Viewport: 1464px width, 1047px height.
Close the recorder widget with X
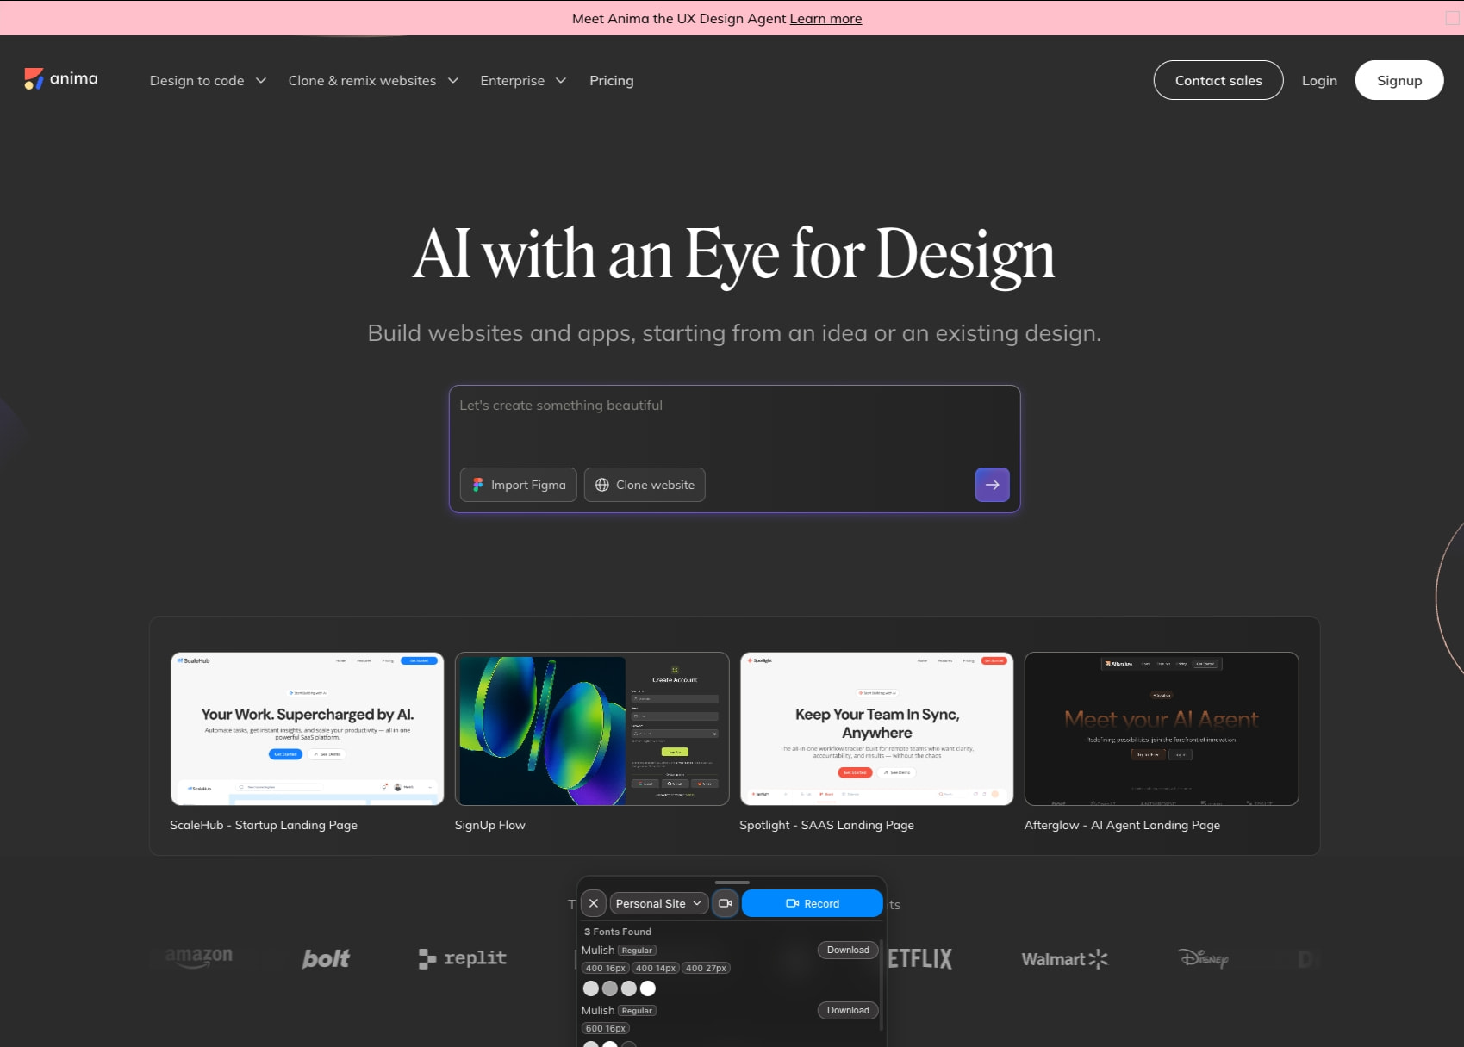pos(594,903)
